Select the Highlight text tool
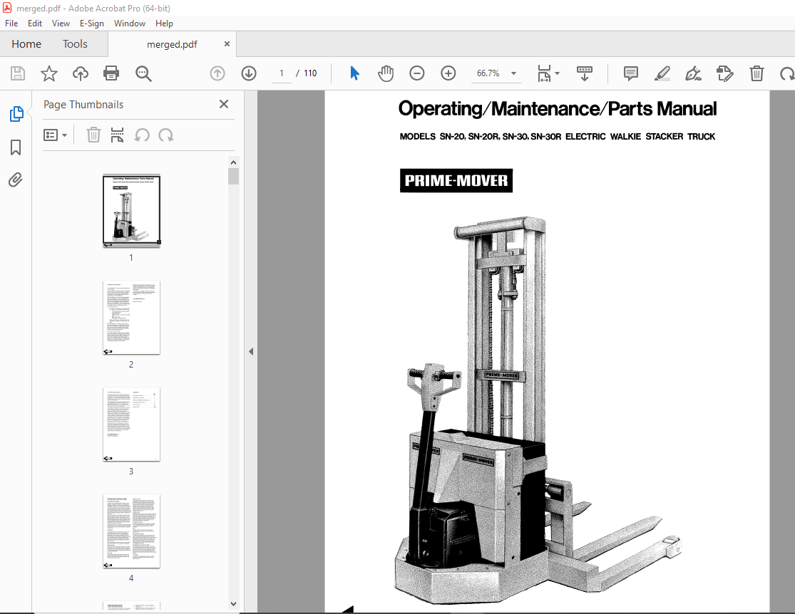 point(662,73)
